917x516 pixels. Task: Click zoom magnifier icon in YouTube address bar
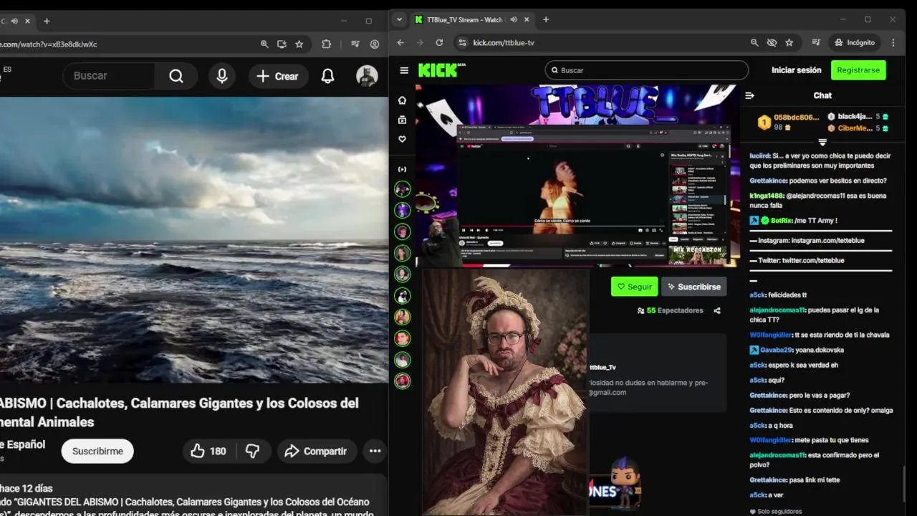[264, 44]
